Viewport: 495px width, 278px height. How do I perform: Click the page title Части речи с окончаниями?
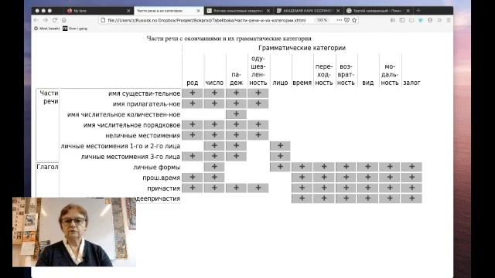tap(229, 39)
